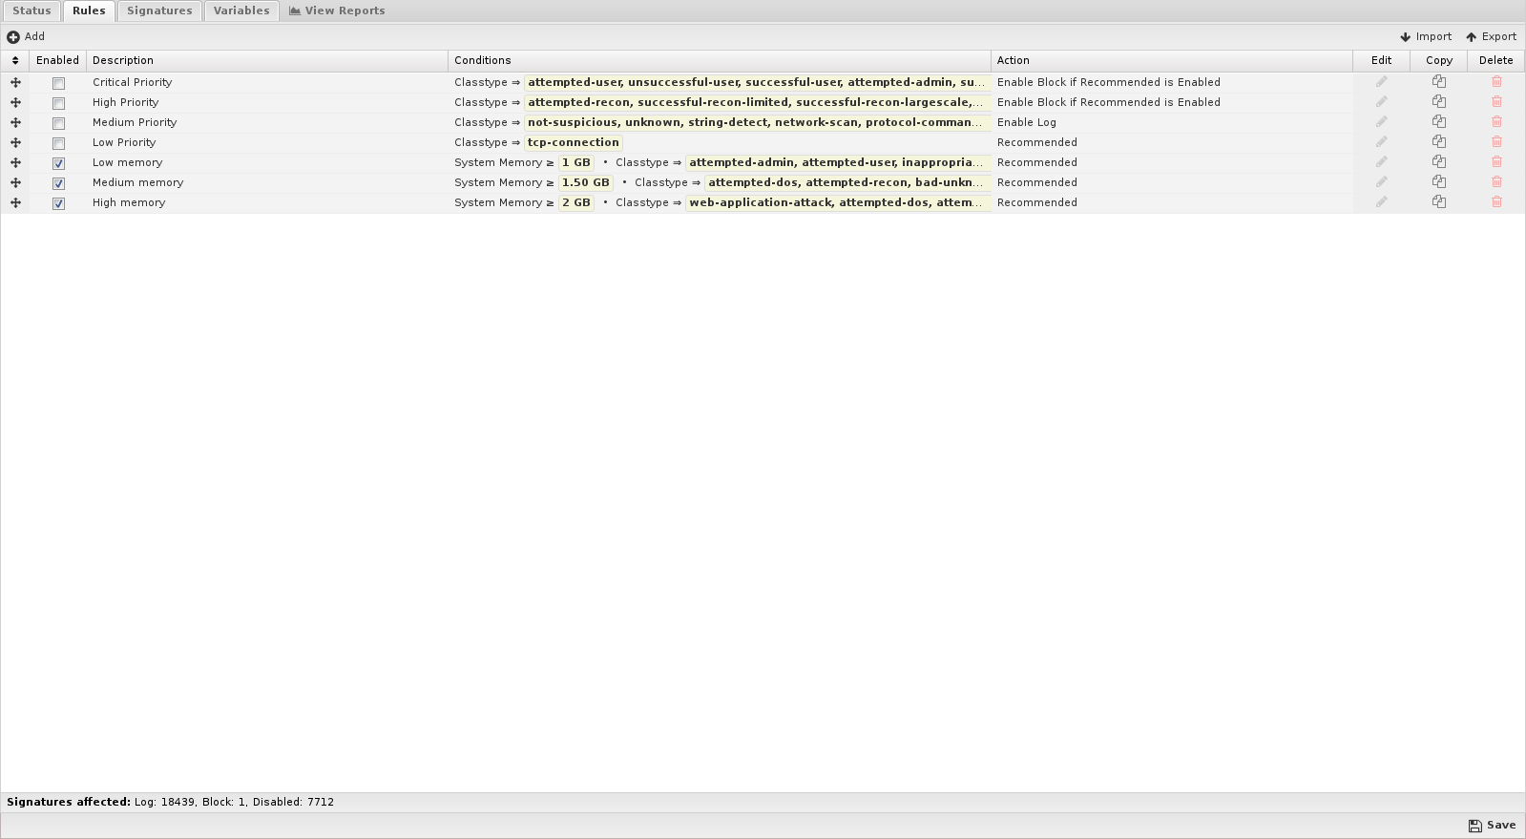Enable the Medium Priority rule checkbox

[58, 123]
